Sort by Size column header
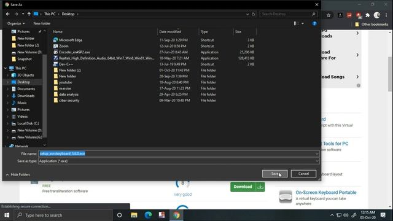 pos(238,32)
